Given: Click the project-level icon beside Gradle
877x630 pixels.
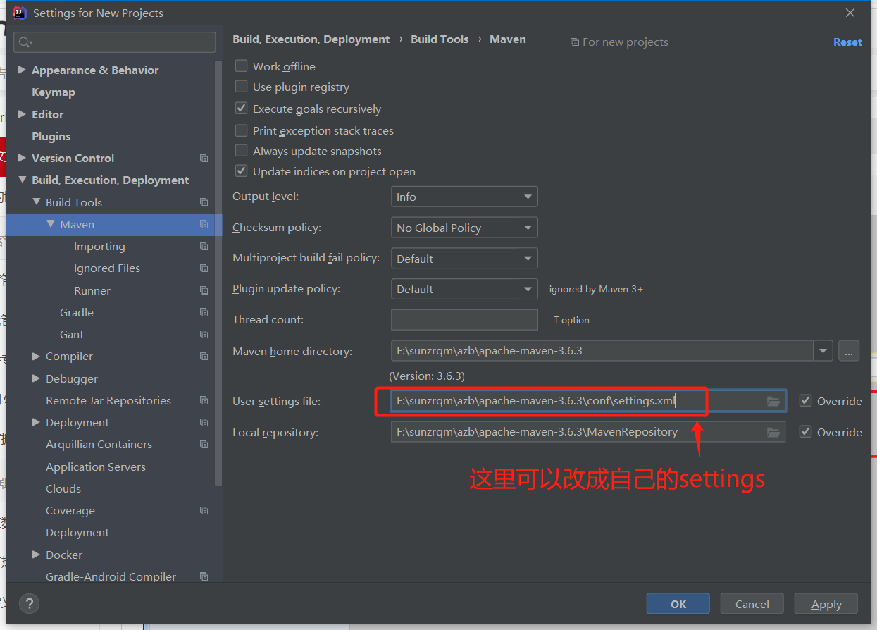Looking at the screenshot, I should (204, 312).
